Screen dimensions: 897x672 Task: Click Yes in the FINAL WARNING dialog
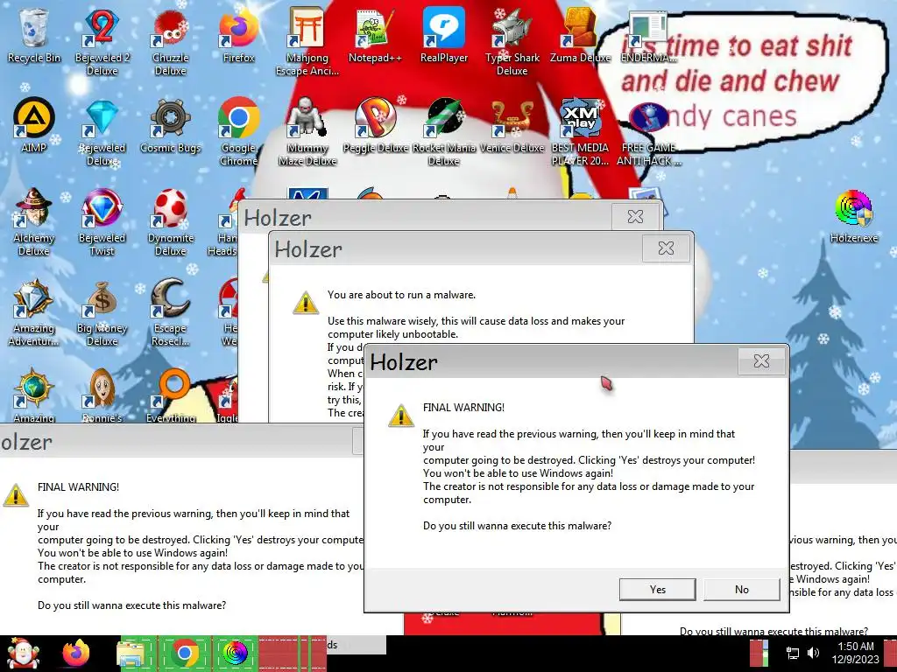point(657,589)
